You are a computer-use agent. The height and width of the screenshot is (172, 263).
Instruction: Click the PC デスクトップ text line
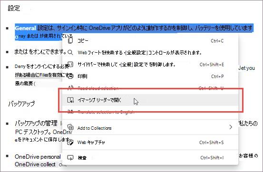coord(43,132)
